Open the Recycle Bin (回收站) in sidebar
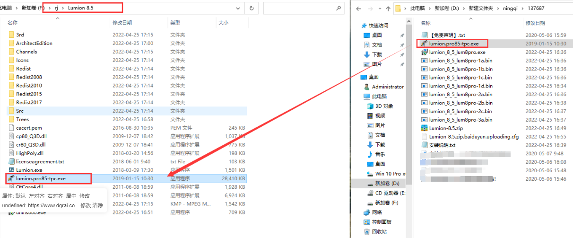The image size is (573, 238). pos(379,231)
